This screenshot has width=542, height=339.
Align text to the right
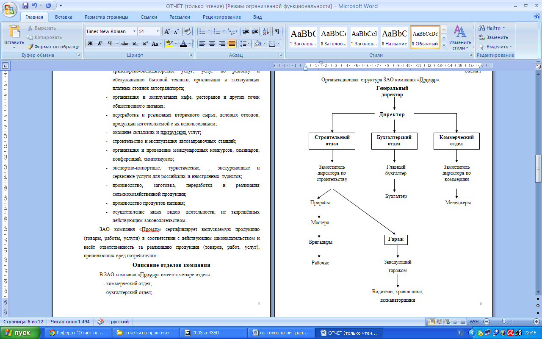point(222,44)
